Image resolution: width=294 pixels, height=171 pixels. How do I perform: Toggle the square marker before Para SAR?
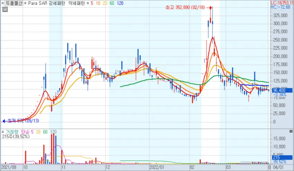click(x=25, y=3)
